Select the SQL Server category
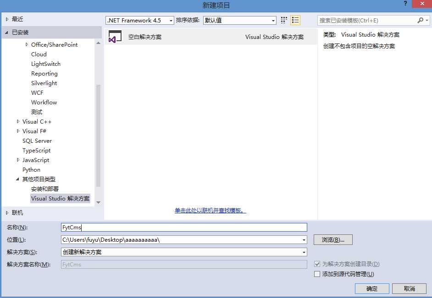 (x=37, y=141)
